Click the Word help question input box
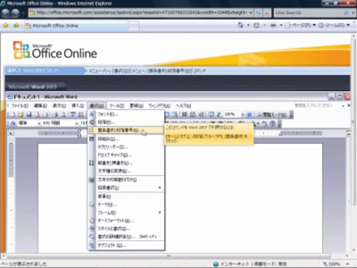Image resolution: width=357 pixels, height=268 pixels. [318, 105]
